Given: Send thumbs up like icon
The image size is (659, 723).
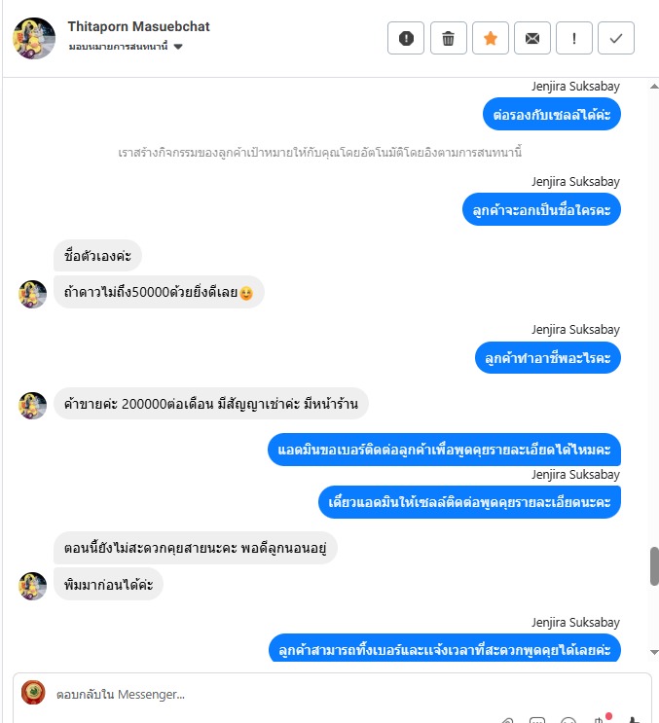Looking at the screenshot, I should [634, 720].
